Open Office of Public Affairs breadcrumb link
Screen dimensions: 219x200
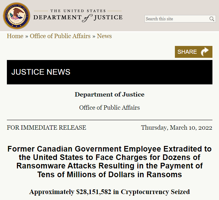coord(60,36)
